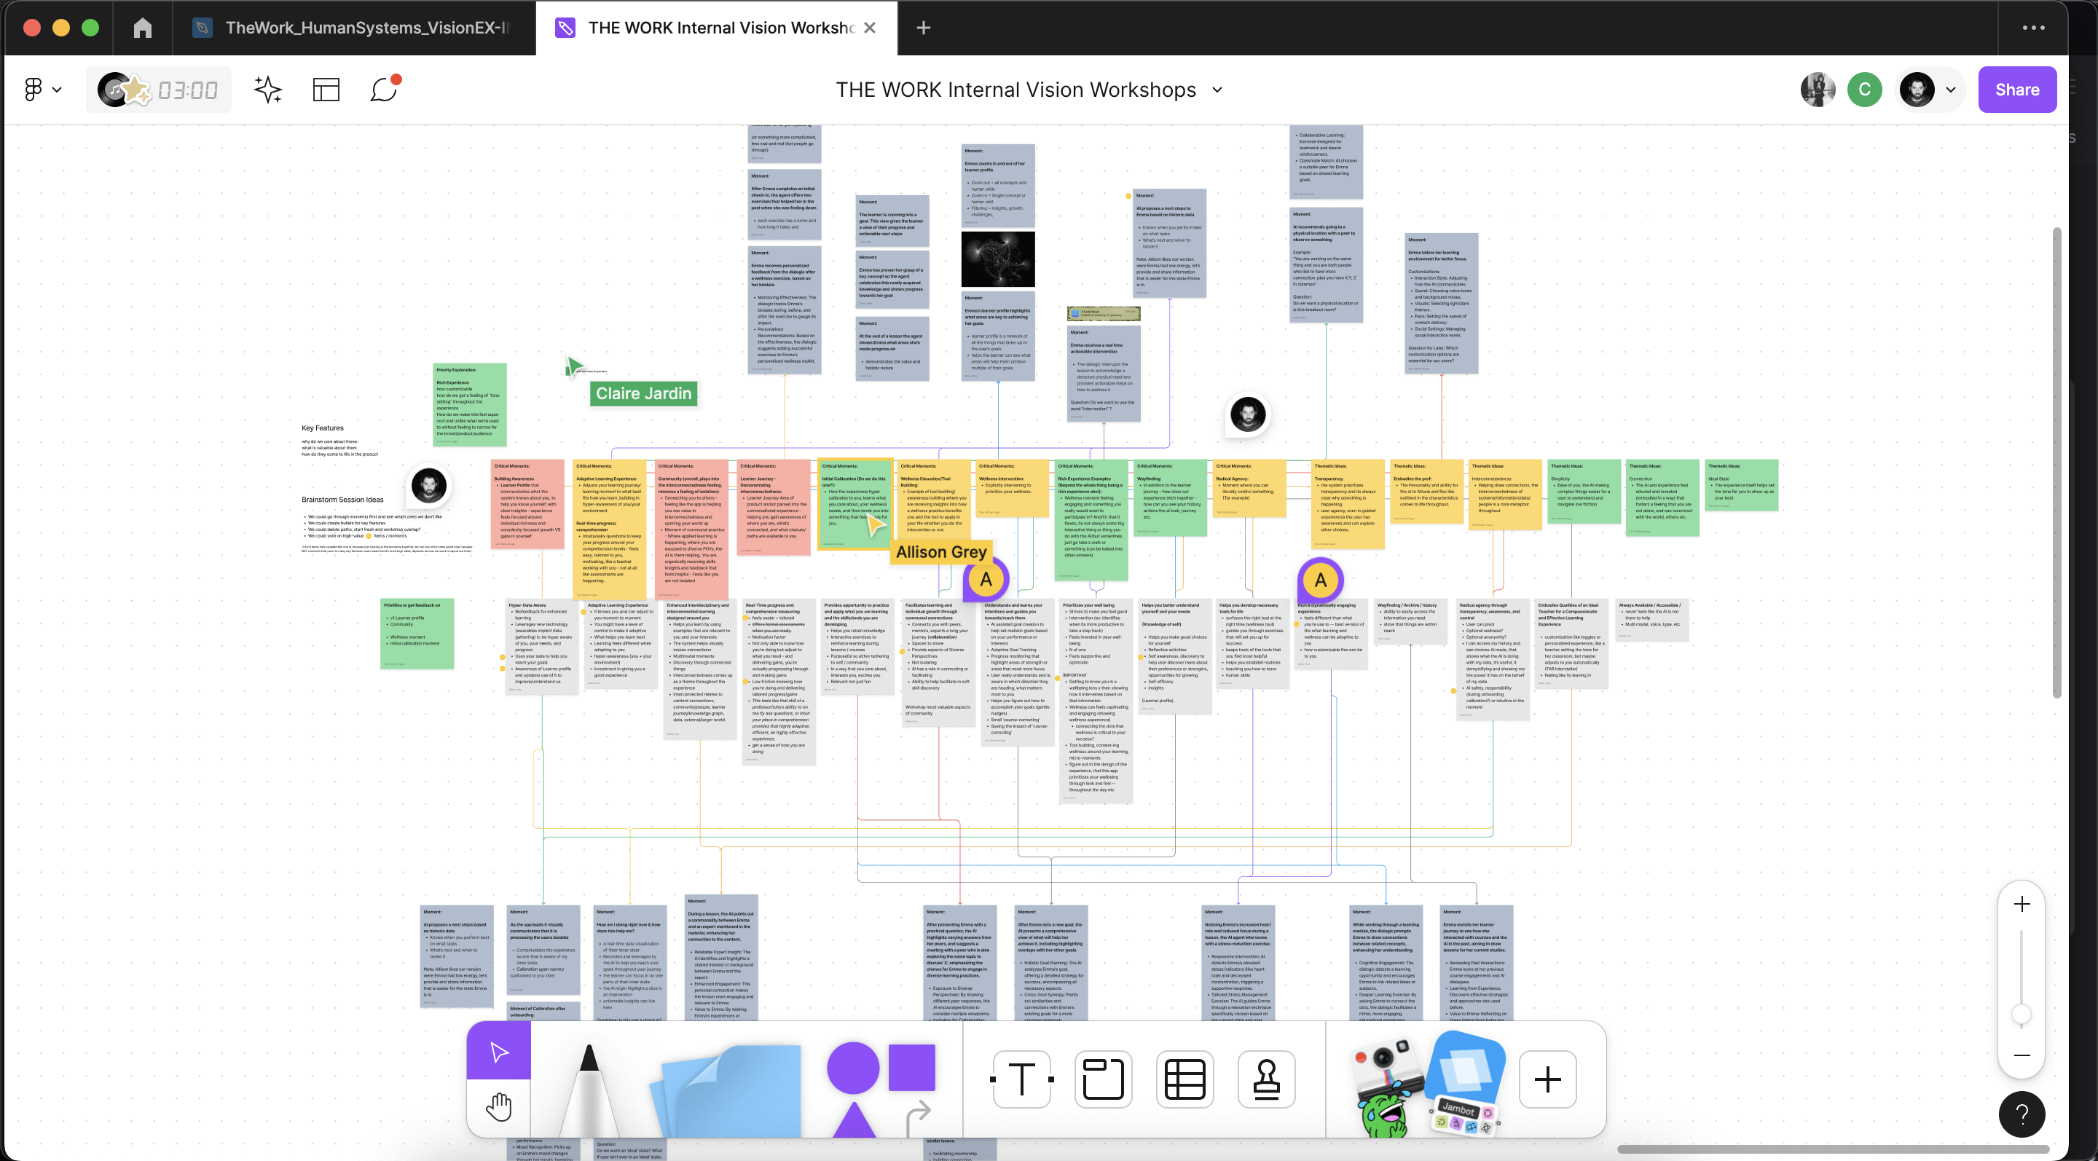Select the Hand tool
The image size is (2098, 1161).
498,1107
